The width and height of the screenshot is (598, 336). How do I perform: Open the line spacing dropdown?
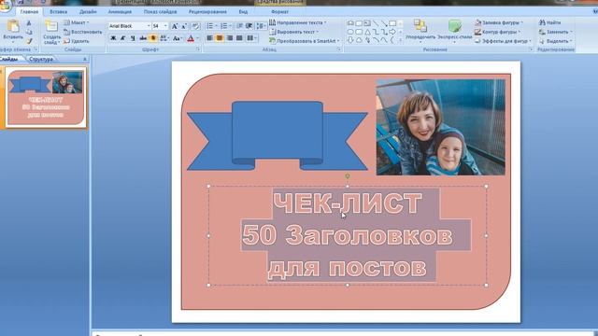261,26
